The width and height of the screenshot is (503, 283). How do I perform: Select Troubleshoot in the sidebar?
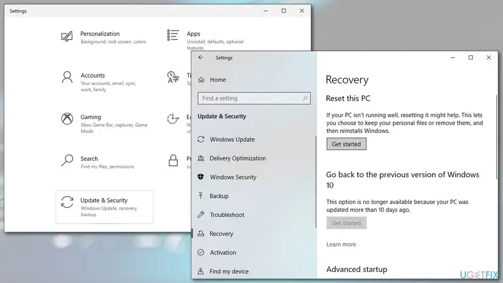pos(227,214)
